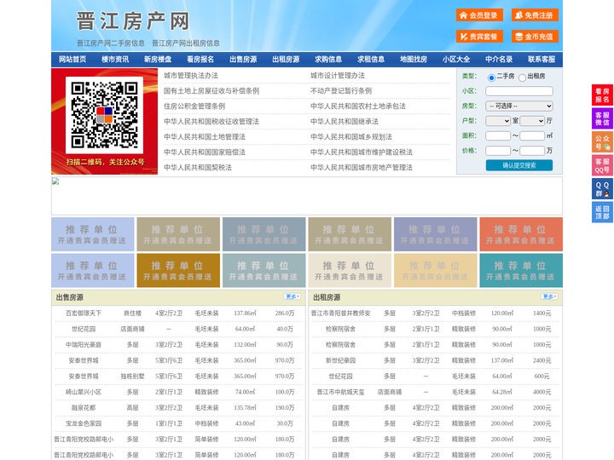The width and height of the screenshot is (614, 460).
Task: Open 联系客服 navigation item
Action: (542, 60)
